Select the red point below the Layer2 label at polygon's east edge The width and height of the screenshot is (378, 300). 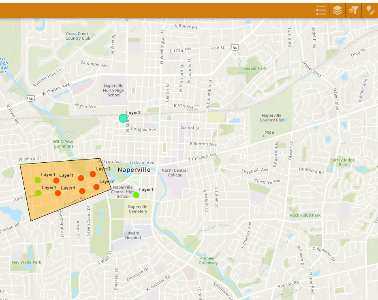point(96,187)
